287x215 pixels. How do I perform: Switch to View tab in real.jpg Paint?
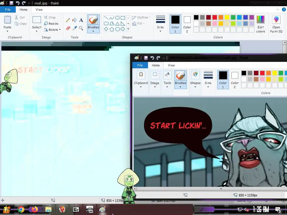[x=39, y=10]
